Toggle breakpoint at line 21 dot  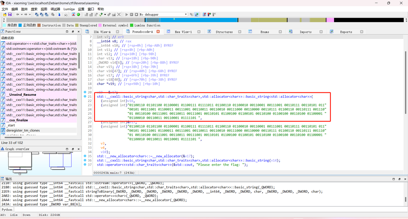(85, 96)
